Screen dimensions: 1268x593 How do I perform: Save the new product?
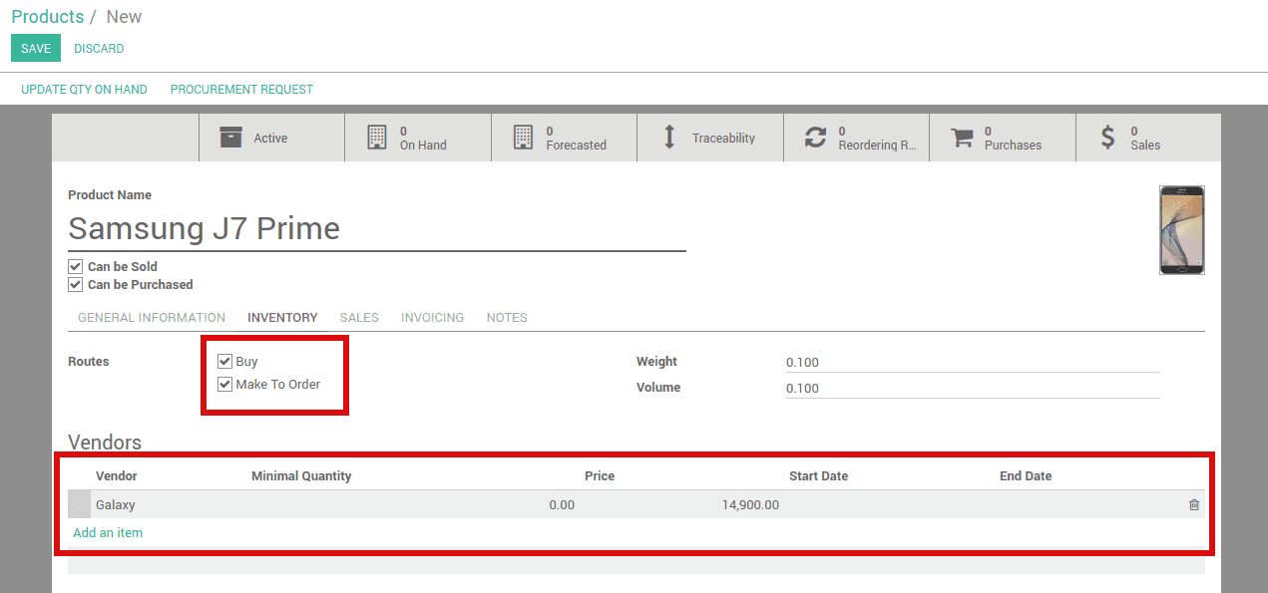[x=36, y=48]
